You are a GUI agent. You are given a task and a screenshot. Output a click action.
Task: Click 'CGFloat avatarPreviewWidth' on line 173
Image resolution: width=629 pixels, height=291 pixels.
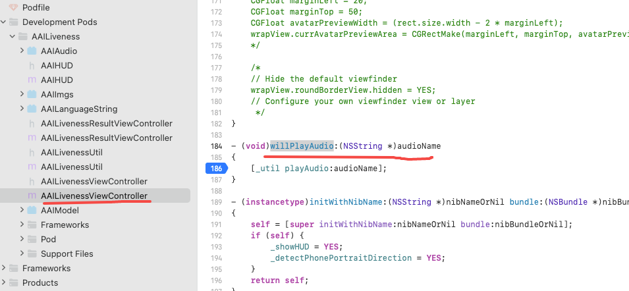coord(314,23)
